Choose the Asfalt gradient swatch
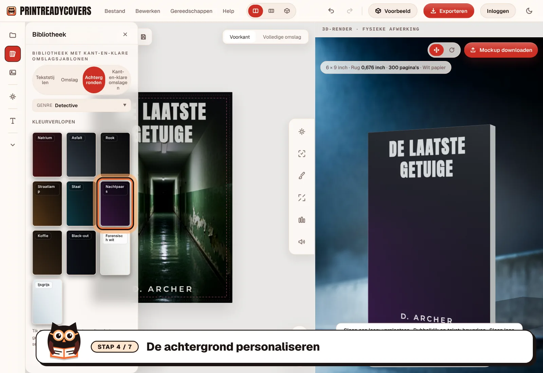Screen dimensions: 543x373 point(81,155)
